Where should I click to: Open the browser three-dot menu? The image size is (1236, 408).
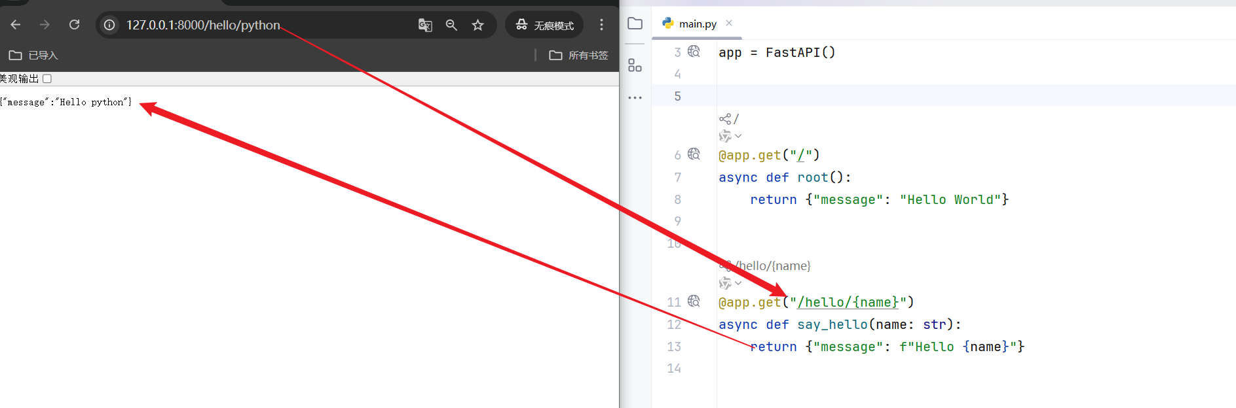tap(601, 25)
